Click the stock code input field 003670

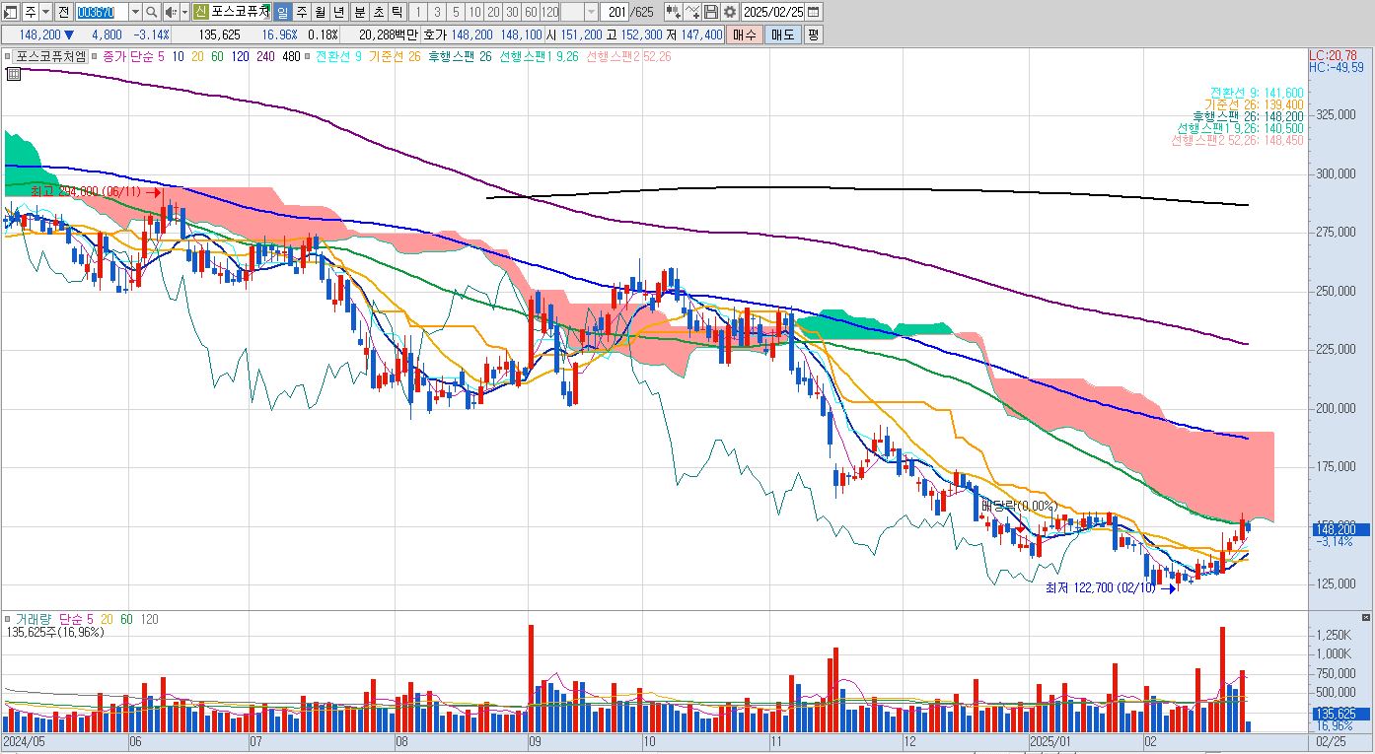click(102, 12)
